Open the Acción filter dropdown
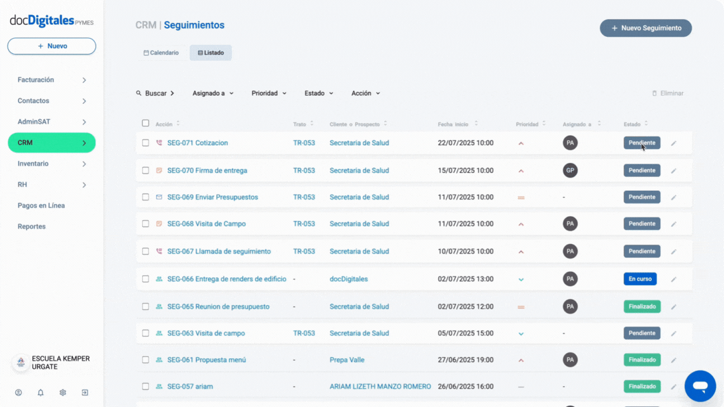Viewport: 724px width, 407px height. point(366,93)
